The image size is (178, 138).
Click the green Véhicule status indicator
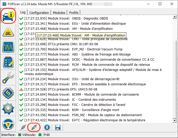pos(40,135)
